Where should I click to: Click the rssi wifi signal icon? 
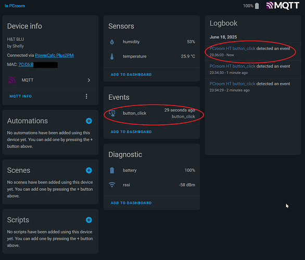[112, 185]
